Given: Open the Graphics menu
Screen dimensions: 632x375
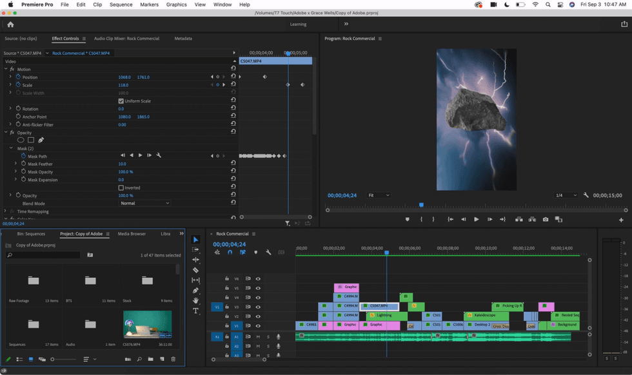Looking at the screenshot, I should (x=177, y=5).
